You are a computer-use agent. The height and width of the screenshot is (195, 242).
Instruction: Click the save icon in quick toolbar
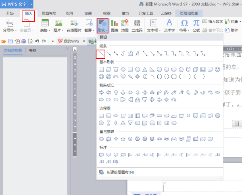[10, 41]
